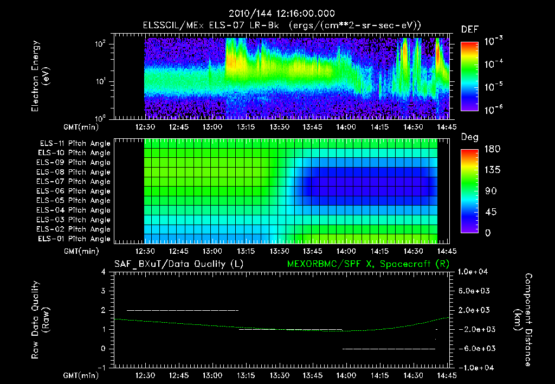Click the 10^0 energy axis tick label
Image resolution: width=555 pixels, height=384 pixels.
tap(100, 118)
